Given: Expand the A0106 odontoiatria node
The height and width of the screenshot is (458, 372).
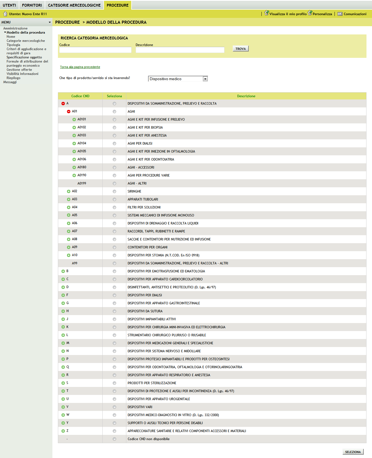Looking at the screenshot, I should [74, 159].
